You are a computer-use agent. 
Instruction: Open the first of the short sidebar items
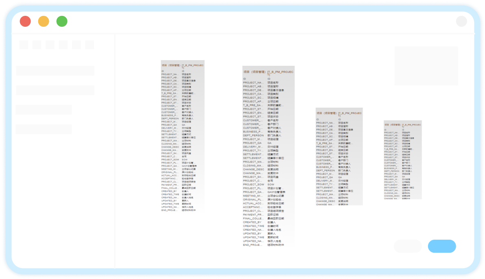click(44, 110)
